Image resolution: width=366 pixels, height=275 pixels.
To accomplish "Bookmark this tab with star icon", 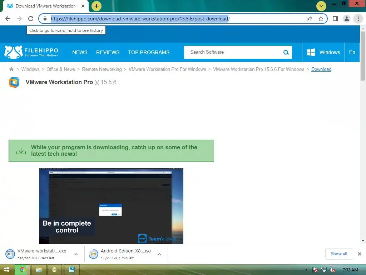I will (321, 19).
